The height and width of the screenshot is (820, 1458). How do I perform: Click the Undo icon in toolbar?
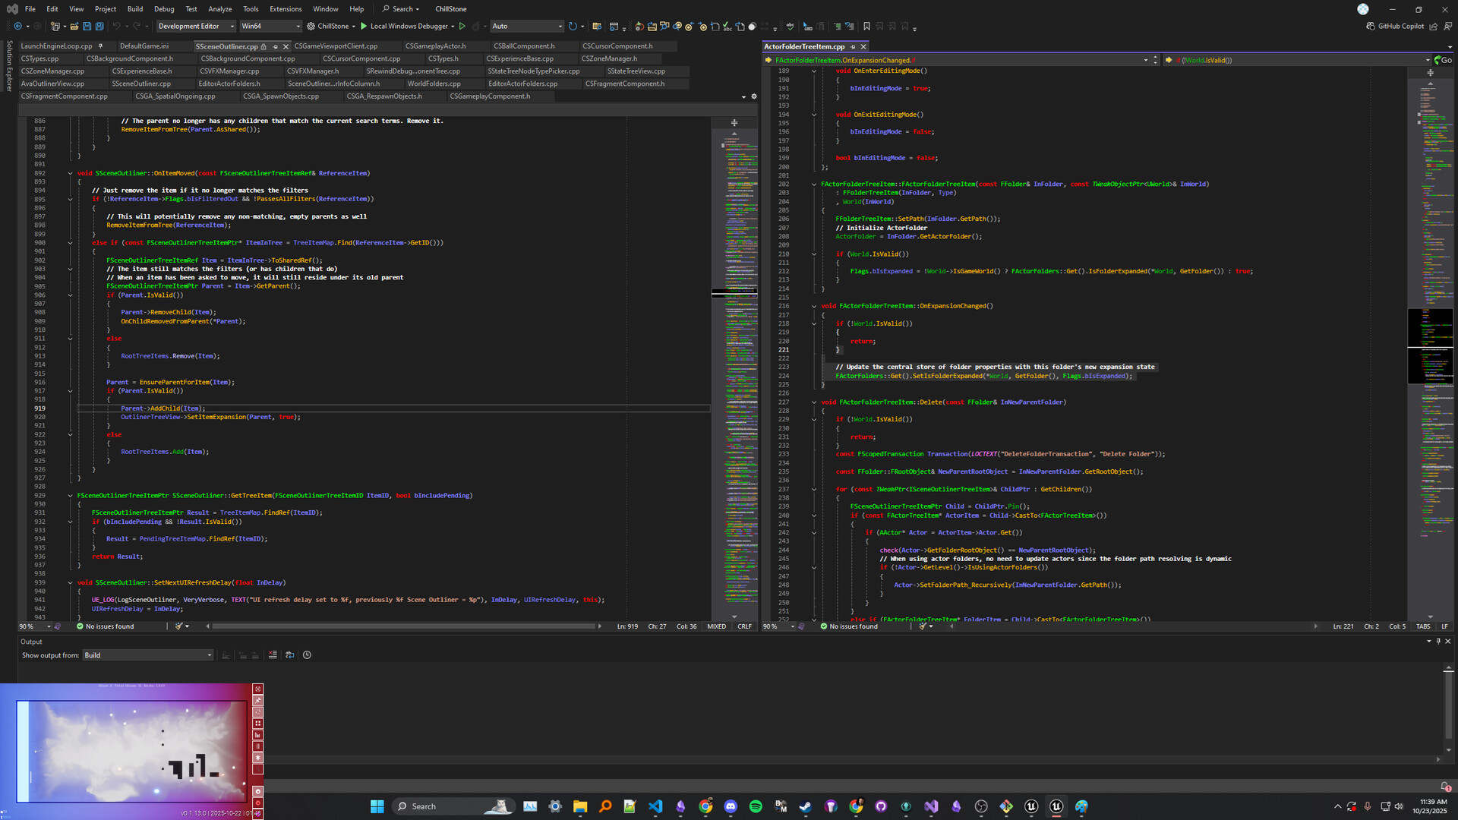(115, 26)
